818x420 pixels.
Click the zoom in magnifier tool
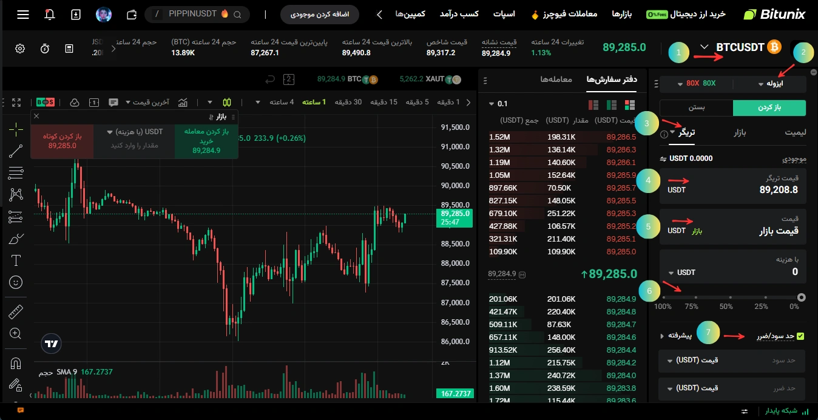tap(16, 333)
